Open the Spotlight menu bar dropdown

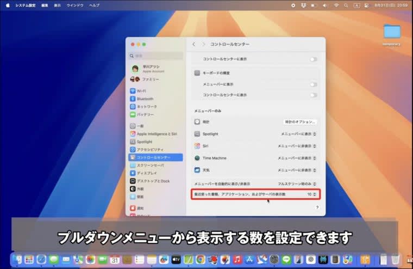[298, 134]
